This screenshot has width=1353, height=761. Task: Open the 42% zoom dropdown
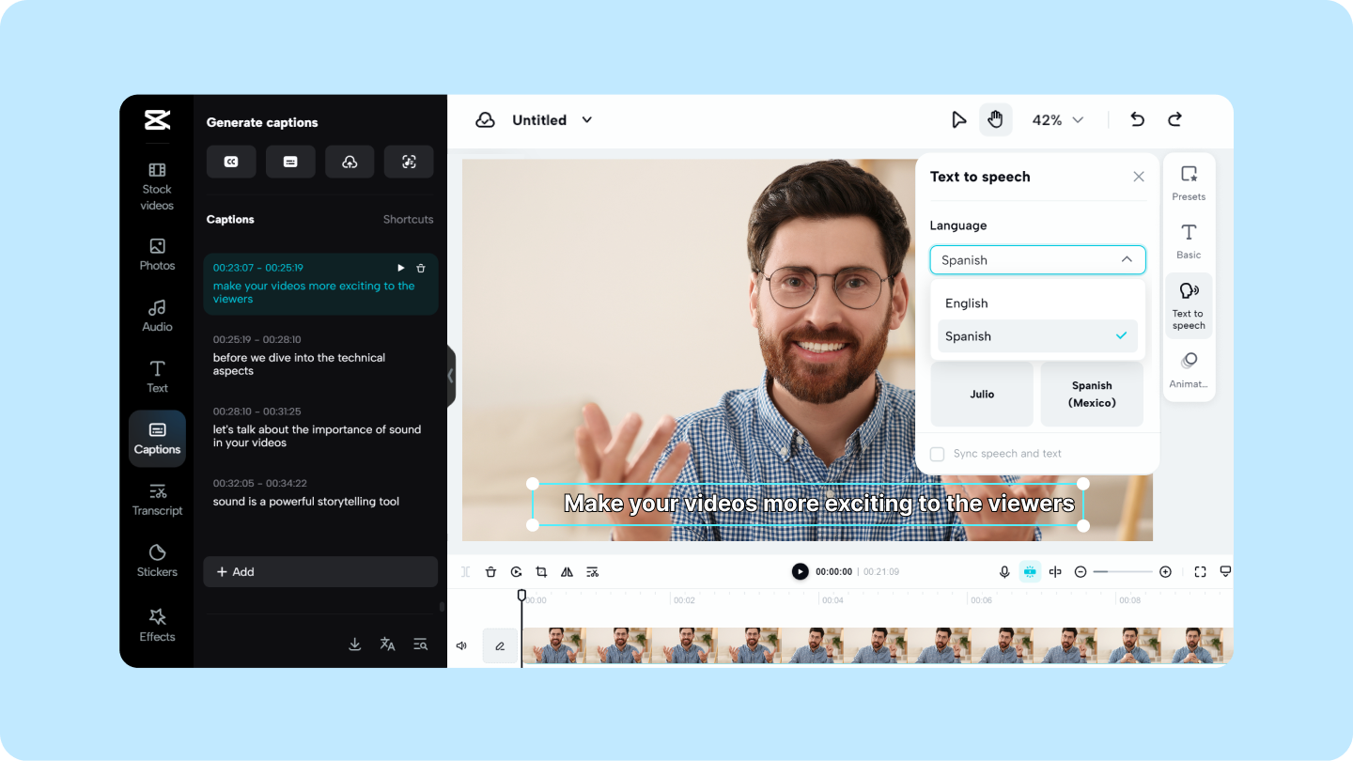(x=1057, y=119)
